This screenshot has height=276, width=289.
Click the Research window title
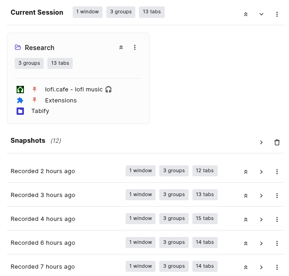point(40,48)
